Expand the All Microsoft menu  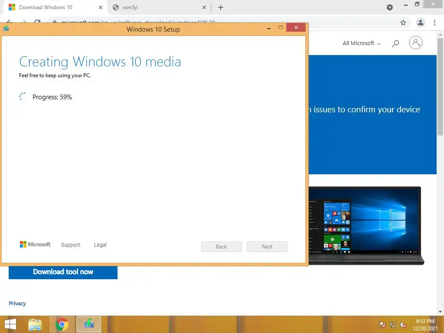click(362, 43)
